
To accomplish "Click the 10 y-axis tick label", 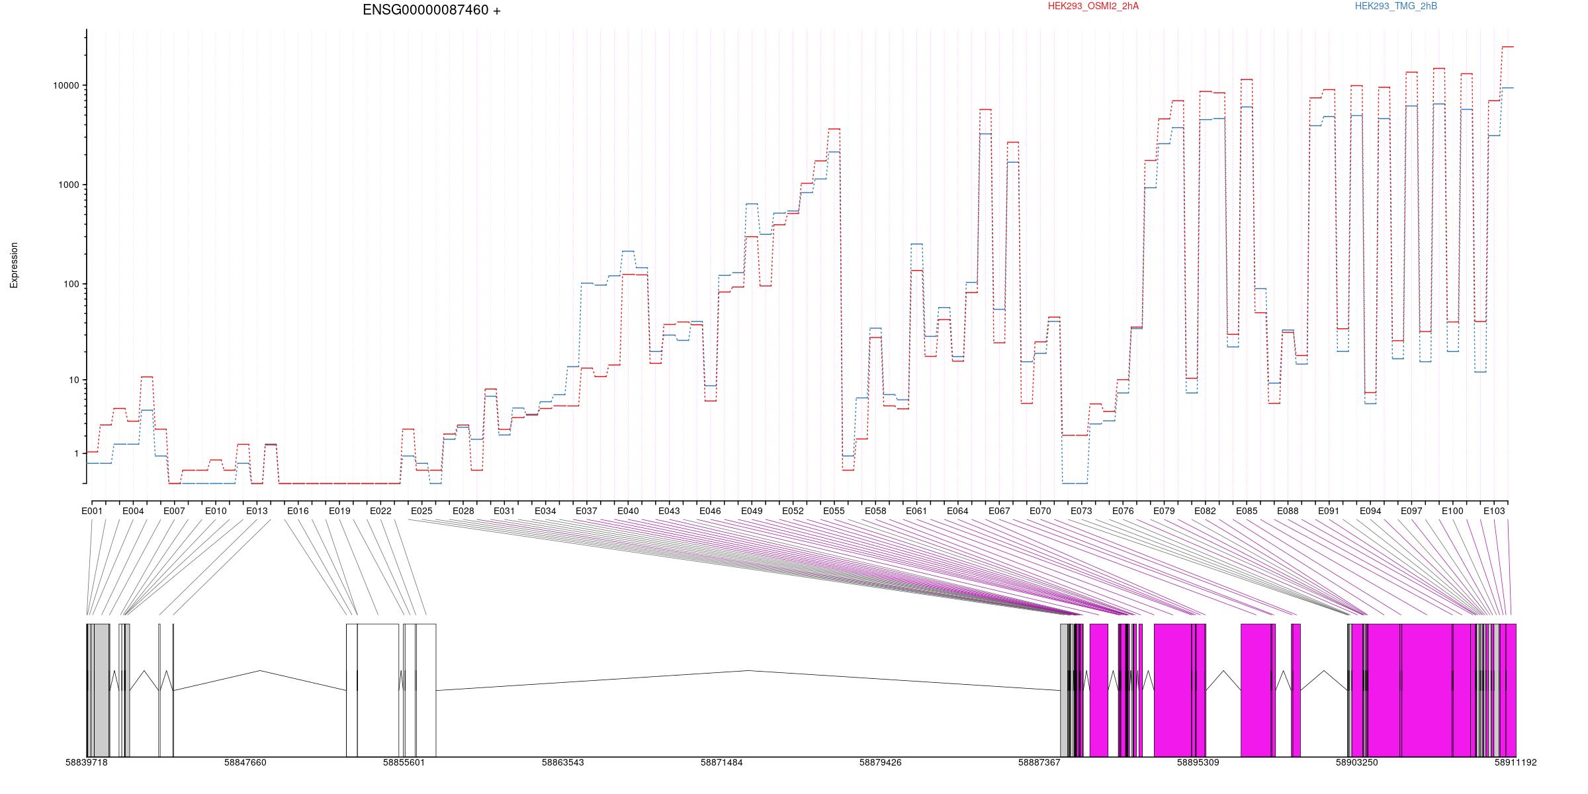I will click(74, 380).
